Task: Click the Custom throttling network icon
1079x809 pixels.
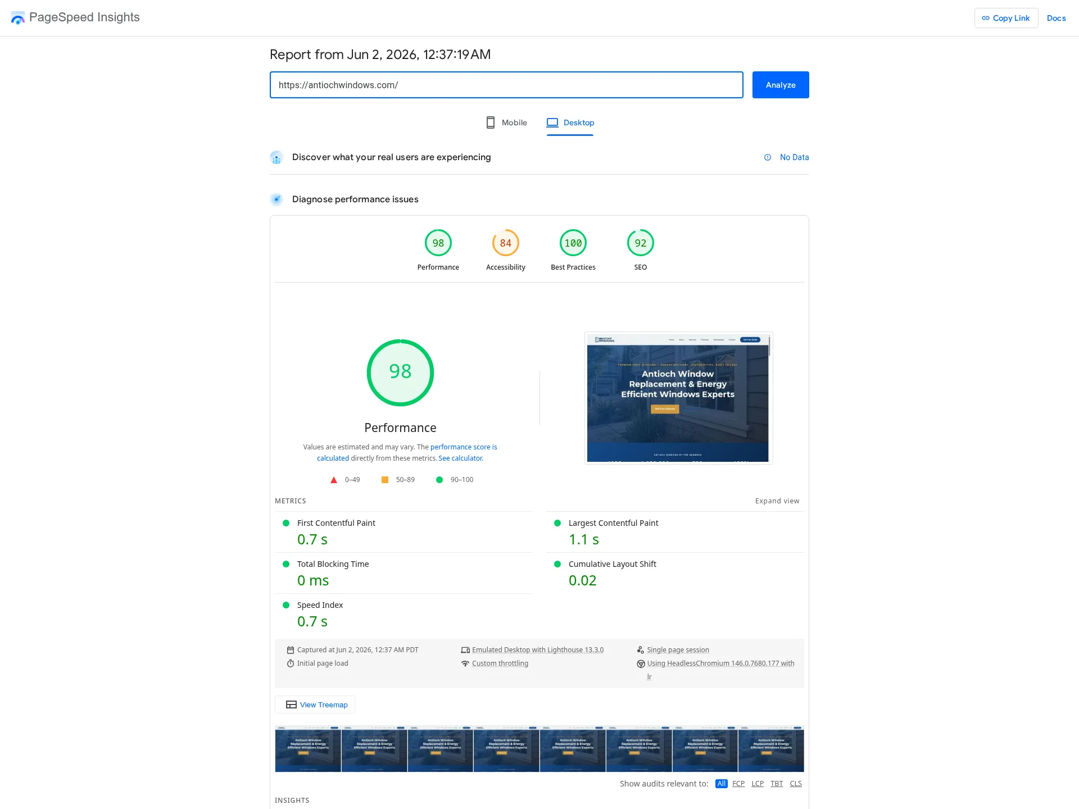Action: (x=465, y=663)
